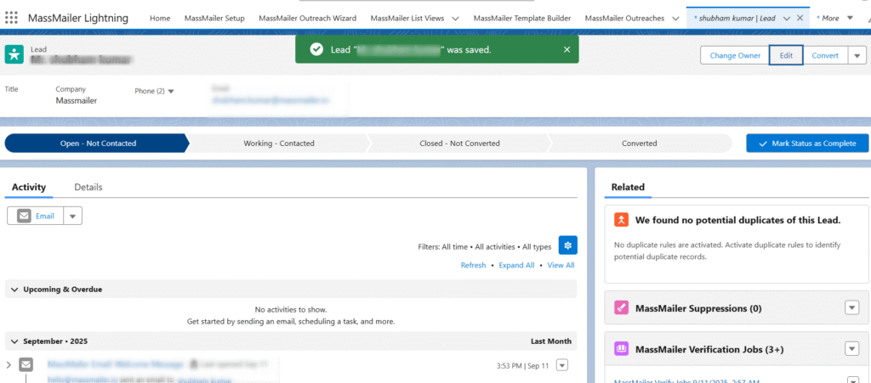Viewport: 871px width, 383px height.
Task: Click the Change Owner button
Action: pyautogui.click(x=735, y=55)
